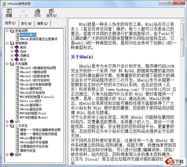Viewport: 187px width, 167px height.
Task: Expand the 前台 tree node
Action: [12, 47]
